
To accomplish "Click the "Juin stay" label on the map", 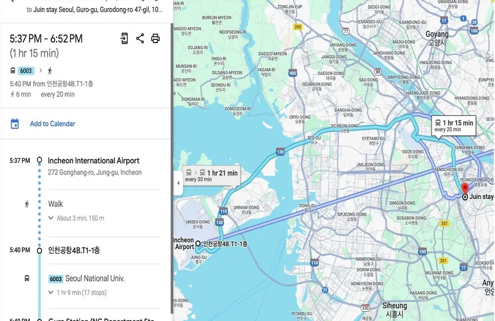I will 481,197.
